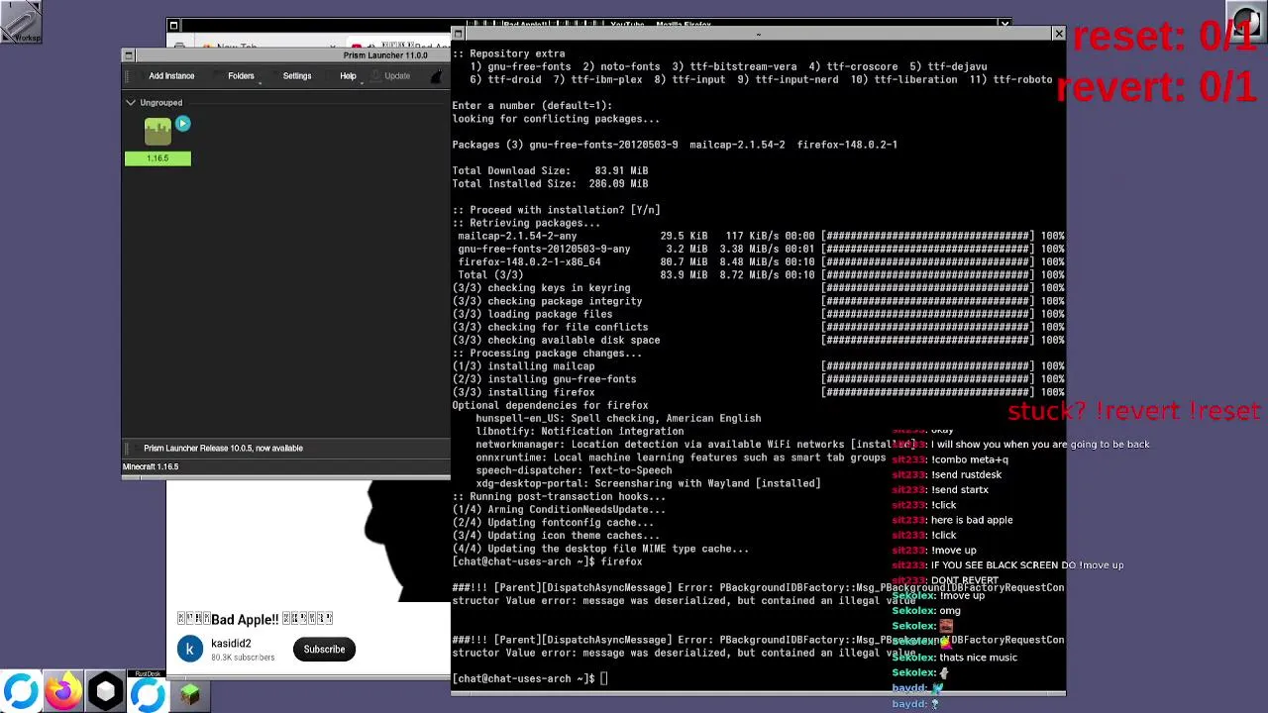The width and height of the screenshot is (1268, 713).
Task: Click the 80.3K subscribers text
Action: pos(243,658)
